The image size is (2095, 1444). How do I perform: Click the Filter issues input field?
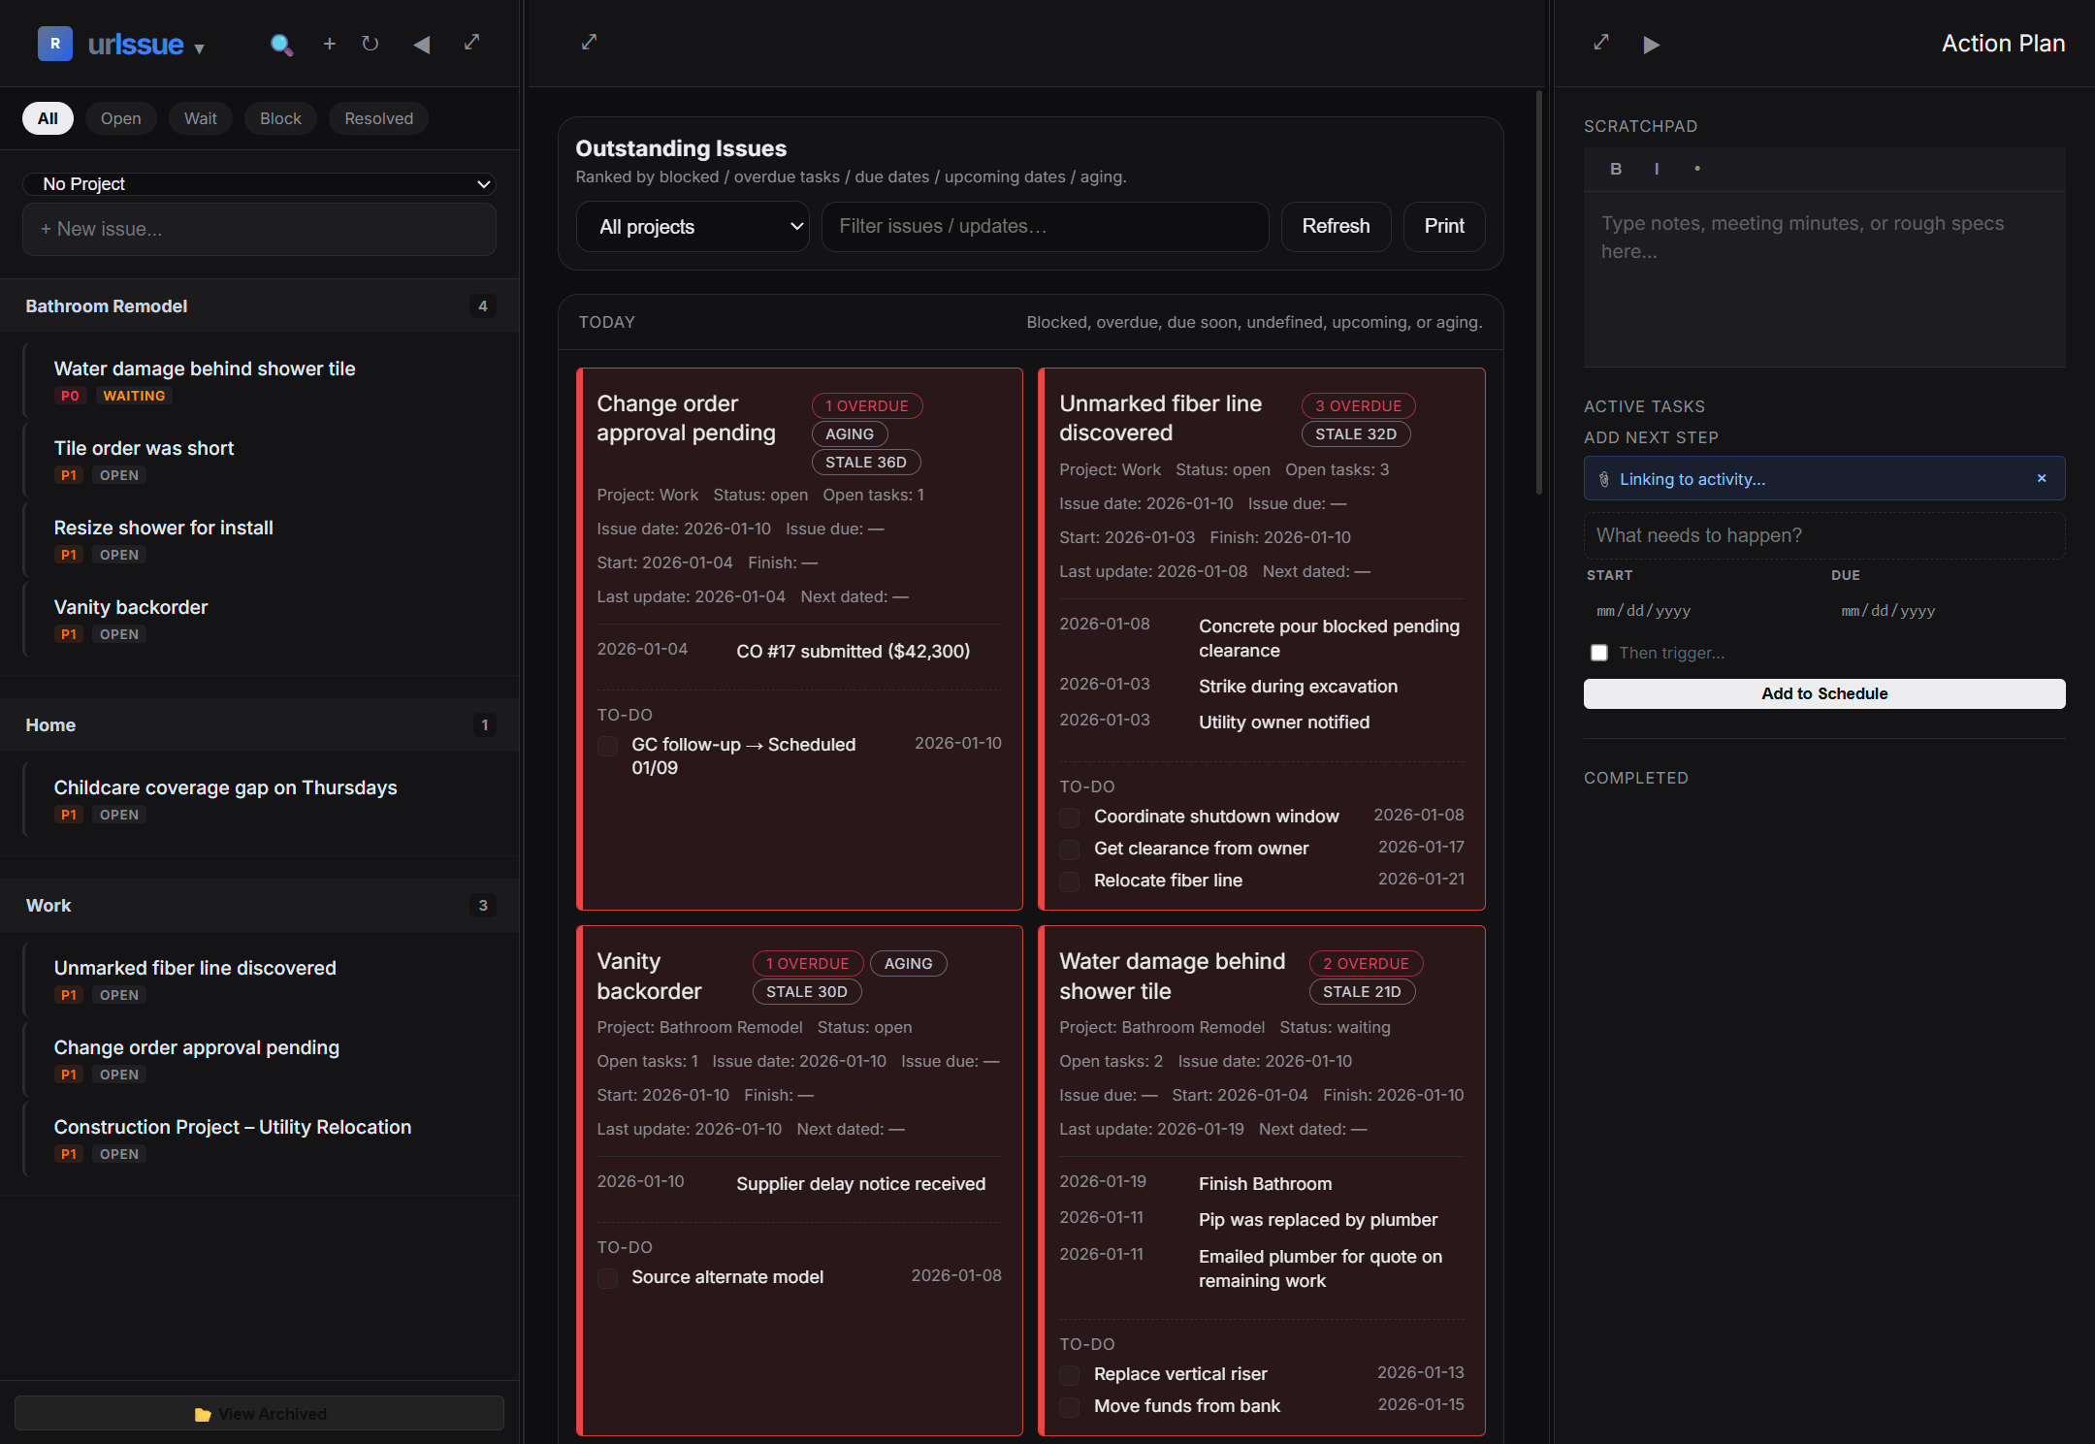click(1045, 227)
